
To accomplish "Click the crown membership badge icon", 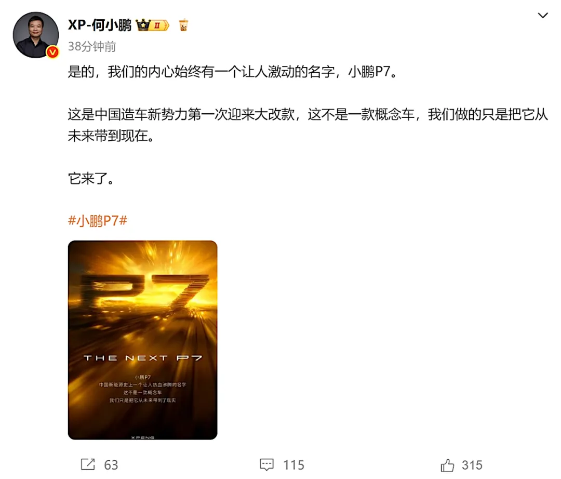I will coord(143,25).
